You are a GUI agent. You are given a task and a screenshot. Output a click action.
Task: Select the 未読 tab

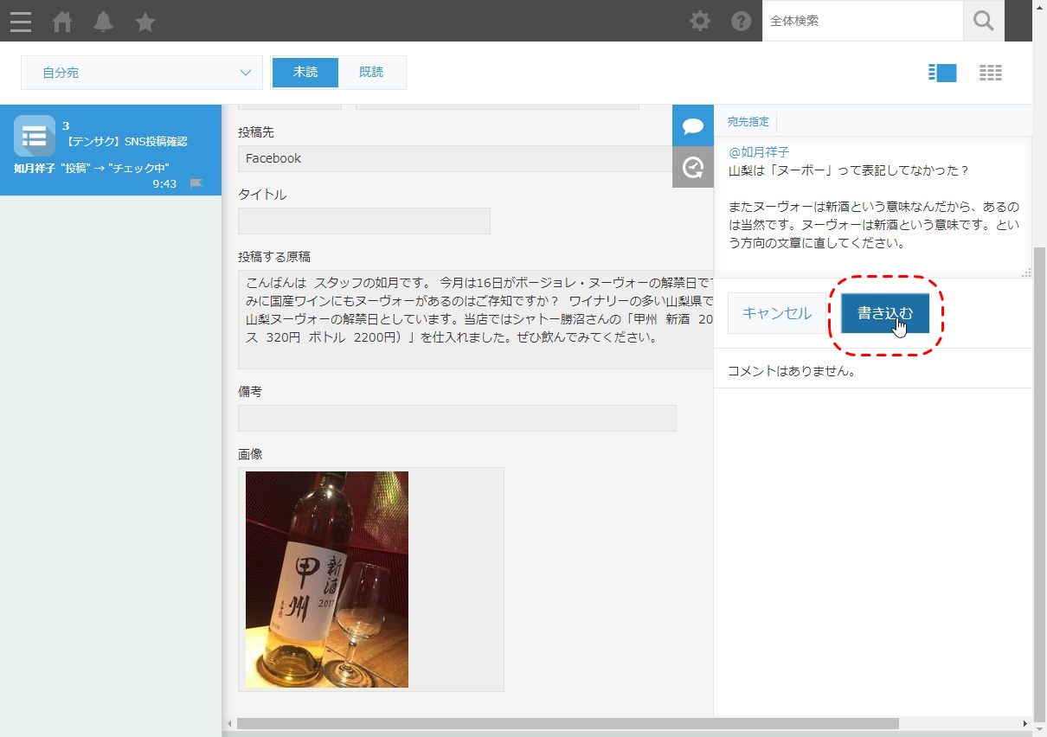coord(305,73)
